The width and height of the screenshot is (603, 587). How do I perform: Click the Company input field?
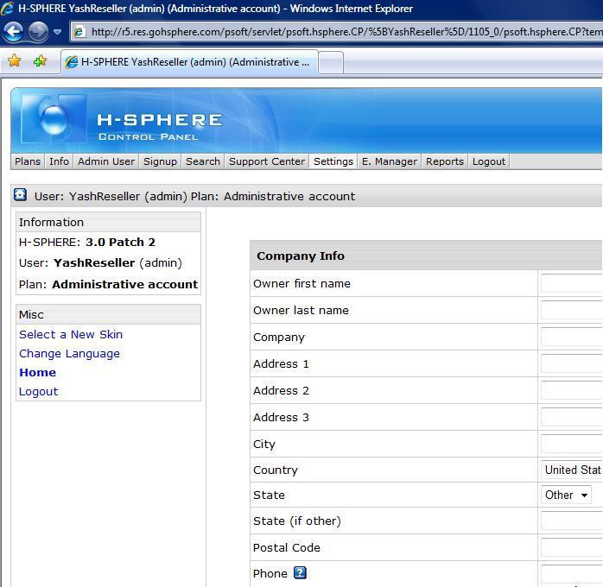571,337
